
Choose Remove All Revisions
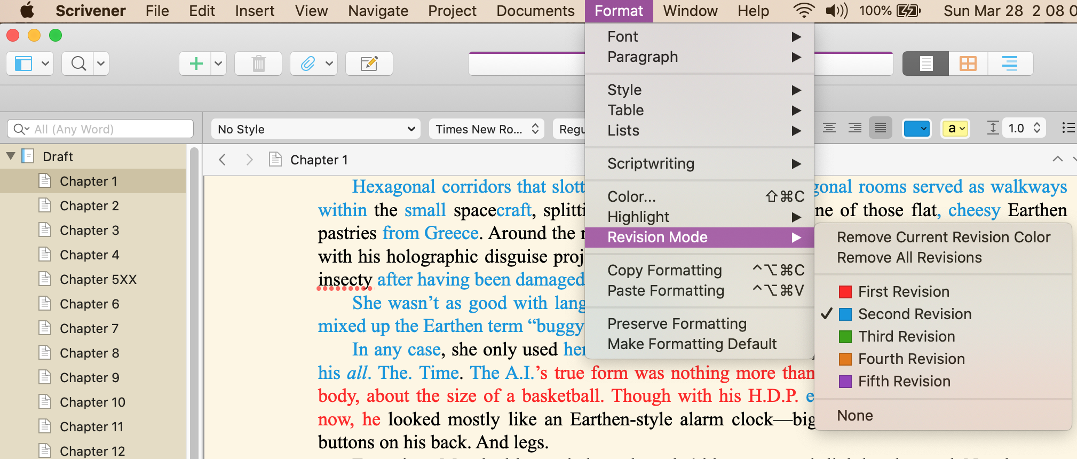(943, 257)
